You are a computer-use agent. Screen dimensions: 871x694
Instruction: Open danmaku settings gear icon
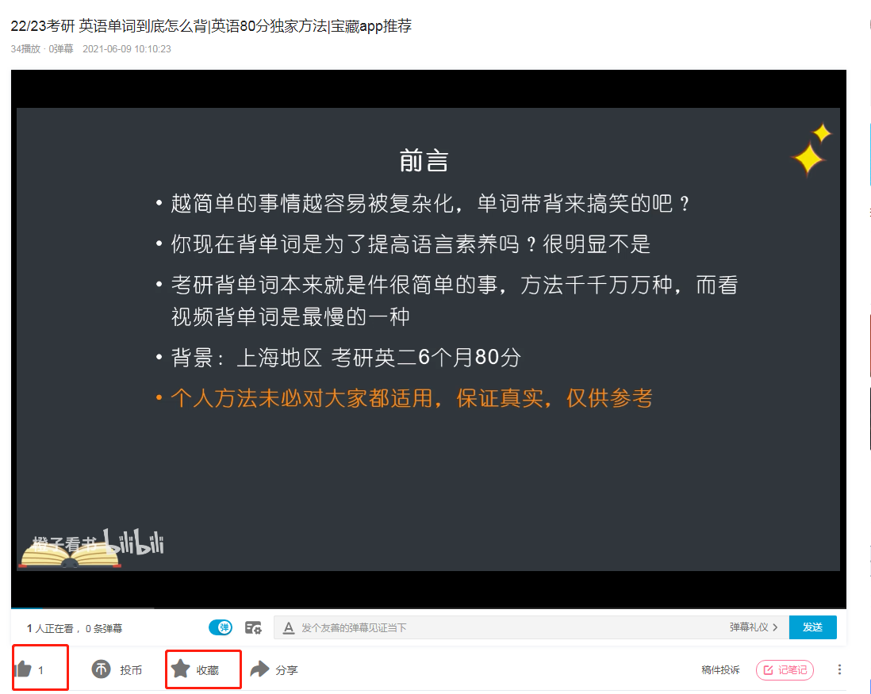[253, 628]
